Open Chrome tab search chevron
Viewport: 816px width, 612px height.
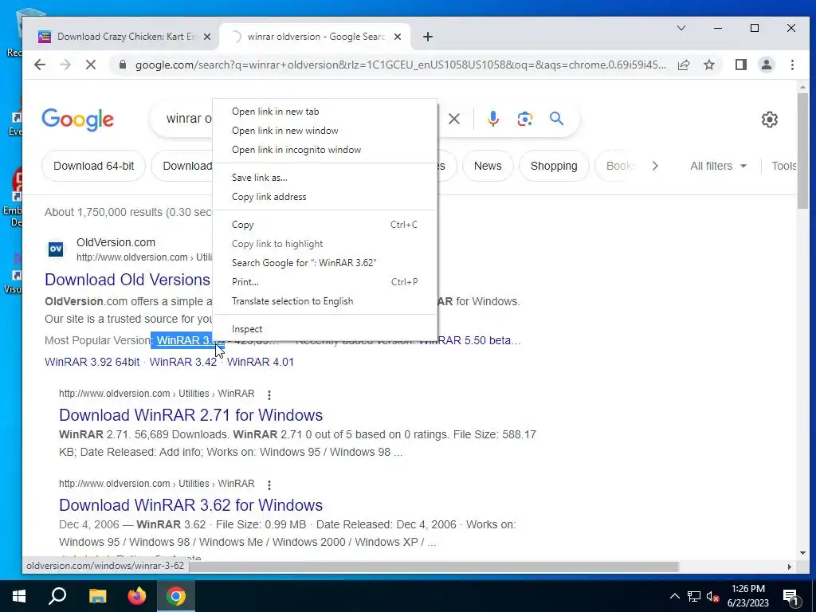tap(681, 28)
